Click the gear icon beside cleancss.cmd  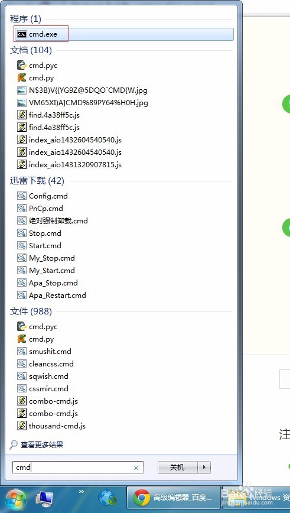pyautogui.click(x=22, y=364)
